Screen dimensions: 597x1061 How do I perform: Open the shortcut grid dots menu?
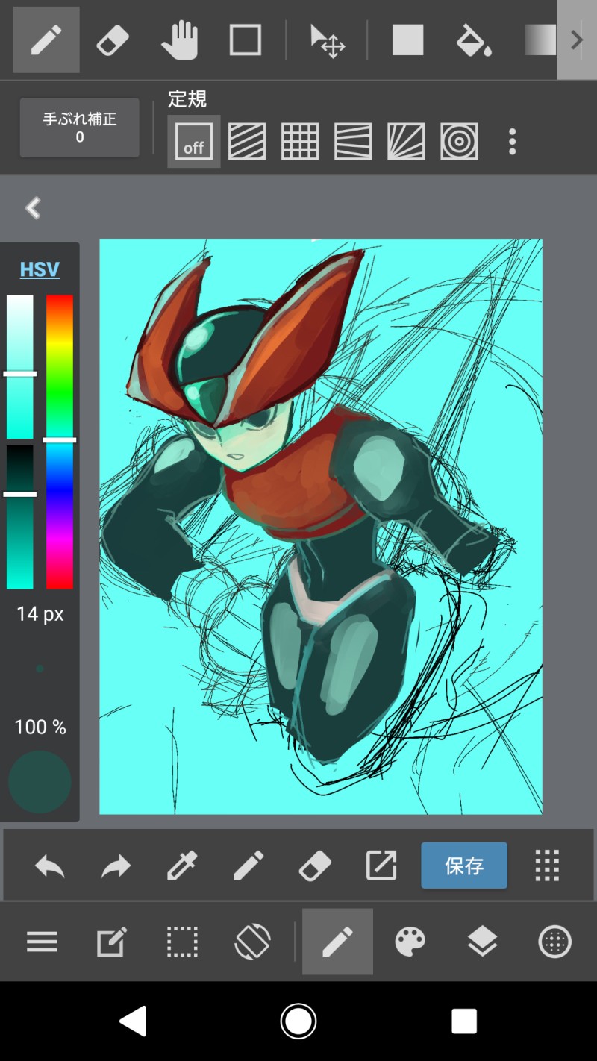tap(547, 866)
